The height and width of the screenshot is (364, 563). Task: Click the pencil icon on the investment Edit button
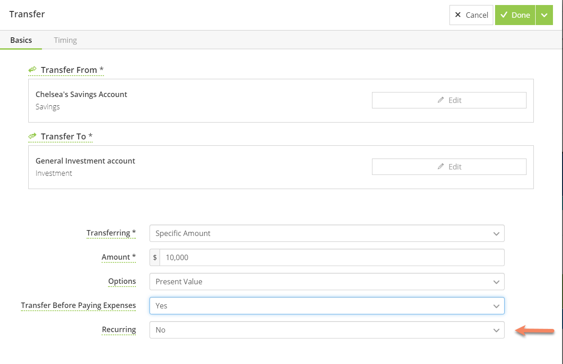click(440, 166)
